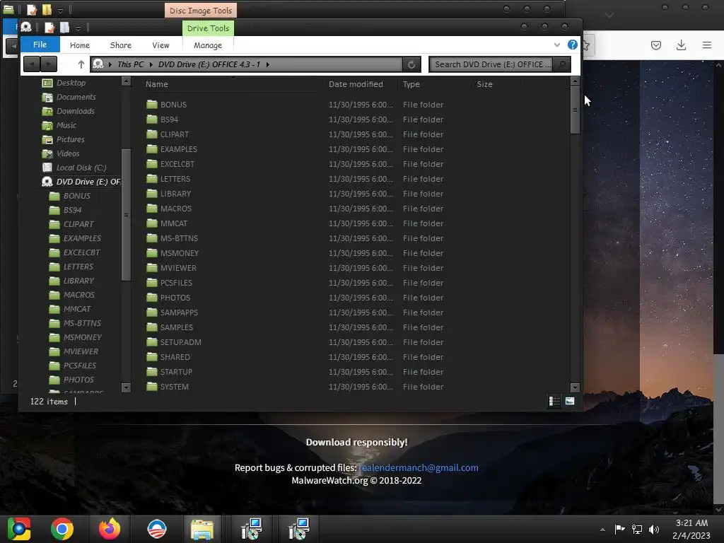724x543 pixels.
Task: Click the Forward navigation arrow
Action: (49, 64)
